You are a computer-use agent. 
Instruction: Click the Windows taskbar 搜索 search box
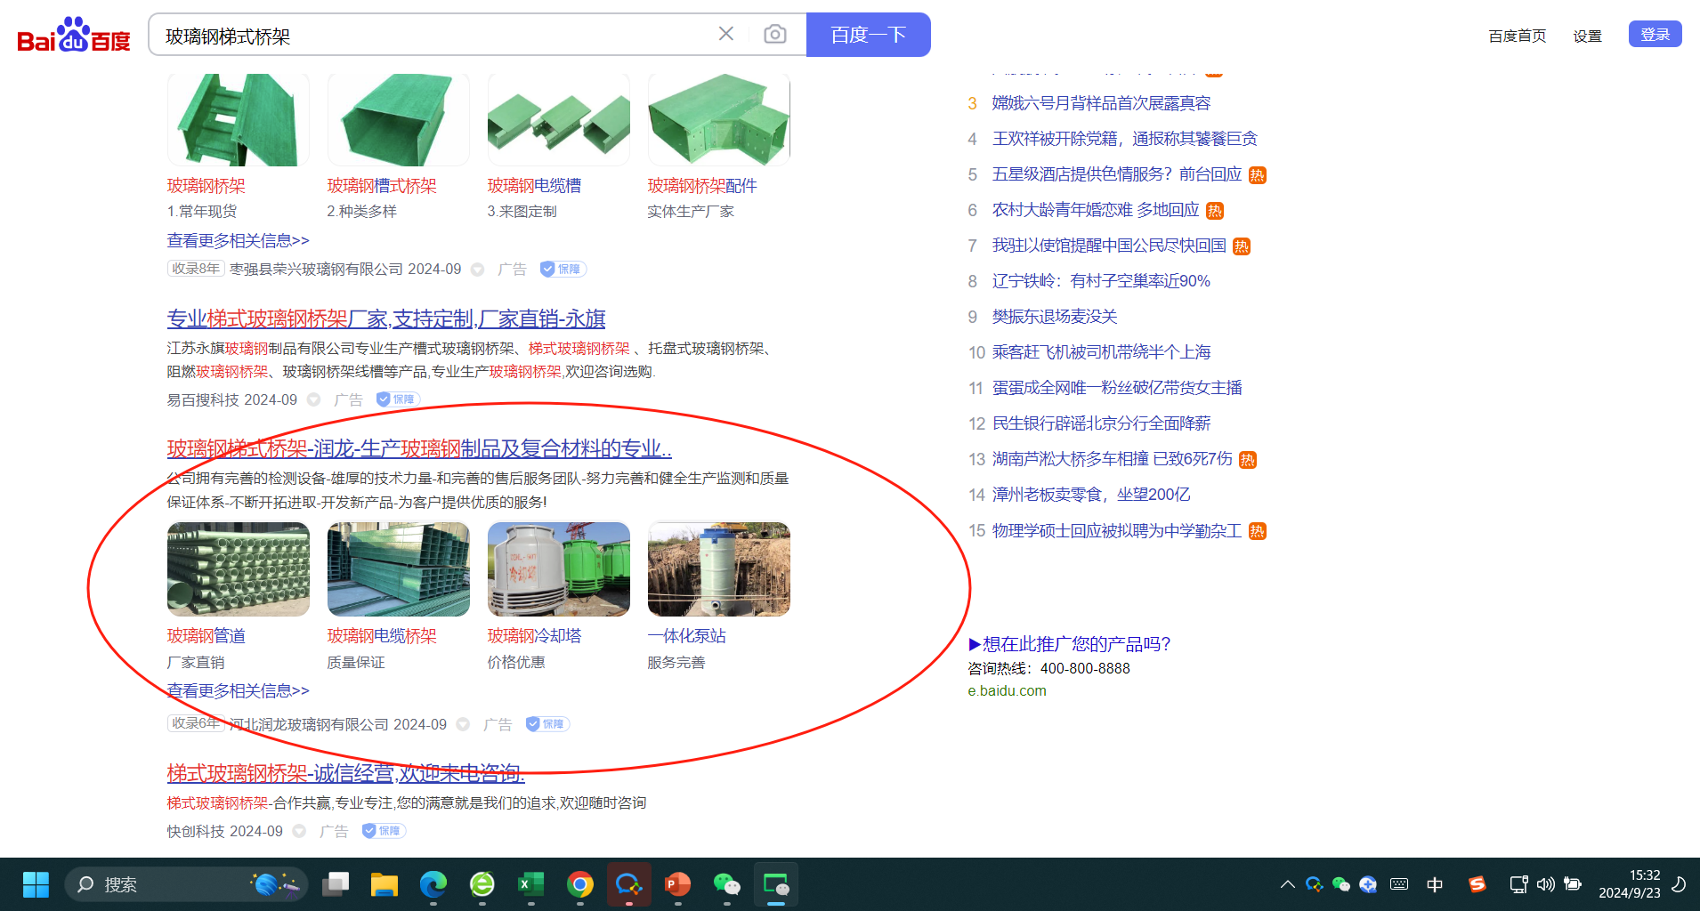coord(187,884)
